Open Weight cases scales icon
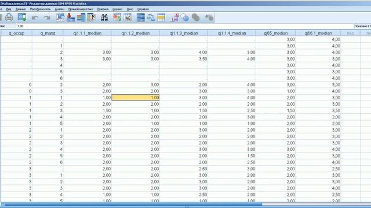This screenshot has width=371, height=208. pyautogui.click(x=151, y=17)
